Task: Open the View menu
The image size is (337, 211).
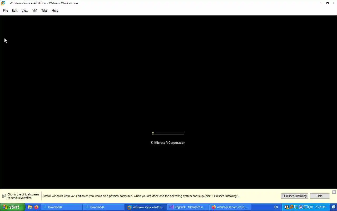Action: (25, 11)
